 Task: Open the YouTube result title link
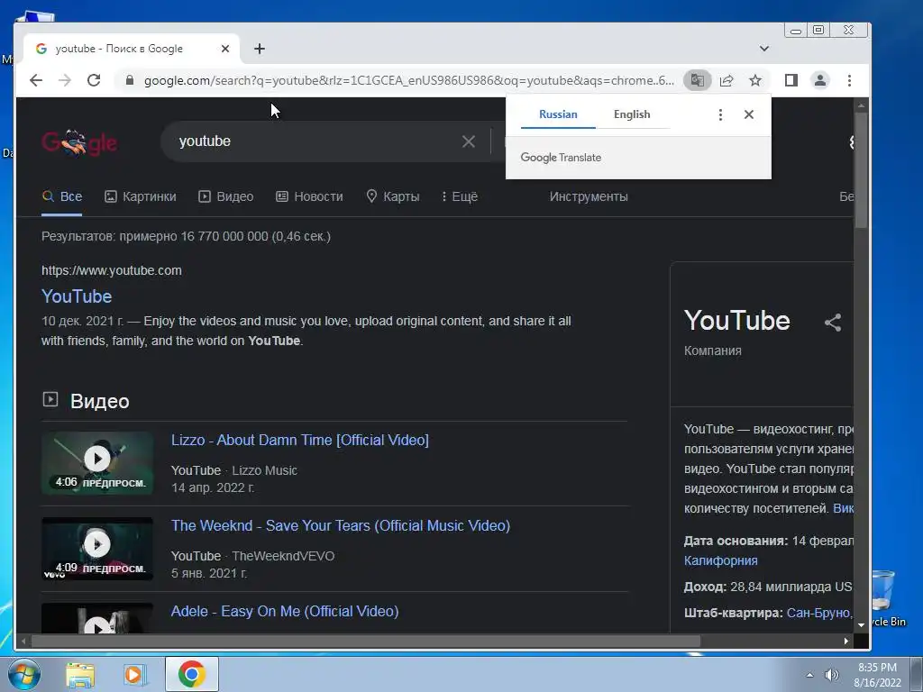point(77,296)
